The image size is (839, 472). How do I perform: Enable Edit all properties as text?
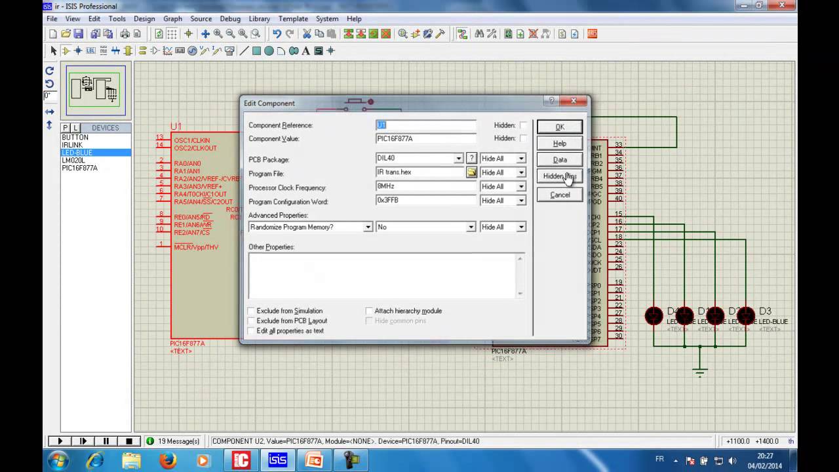[x=251, y=330]
